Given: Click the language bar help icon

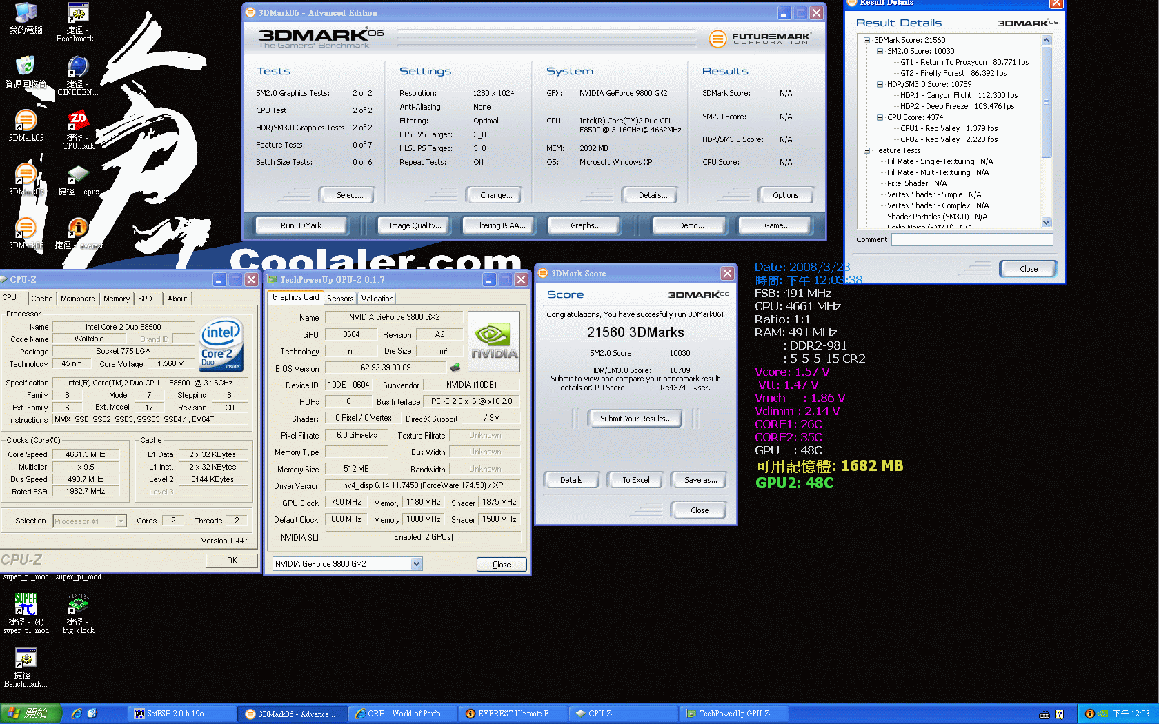Looking at the screenshot, I should pos(1060,714).
